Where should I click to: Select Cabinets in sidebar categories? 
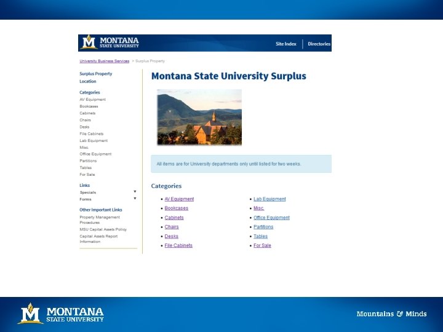click(x=87, y=113)
